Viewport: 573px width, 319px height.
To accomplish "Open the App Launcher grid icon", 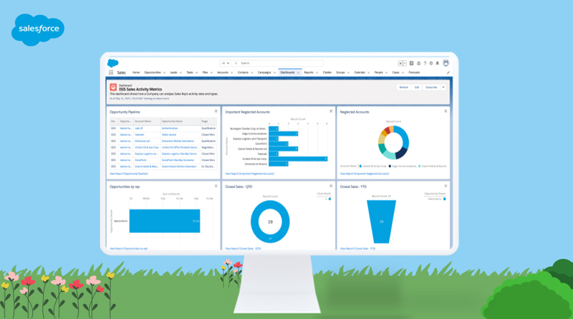I will click(x=111, y=72).
